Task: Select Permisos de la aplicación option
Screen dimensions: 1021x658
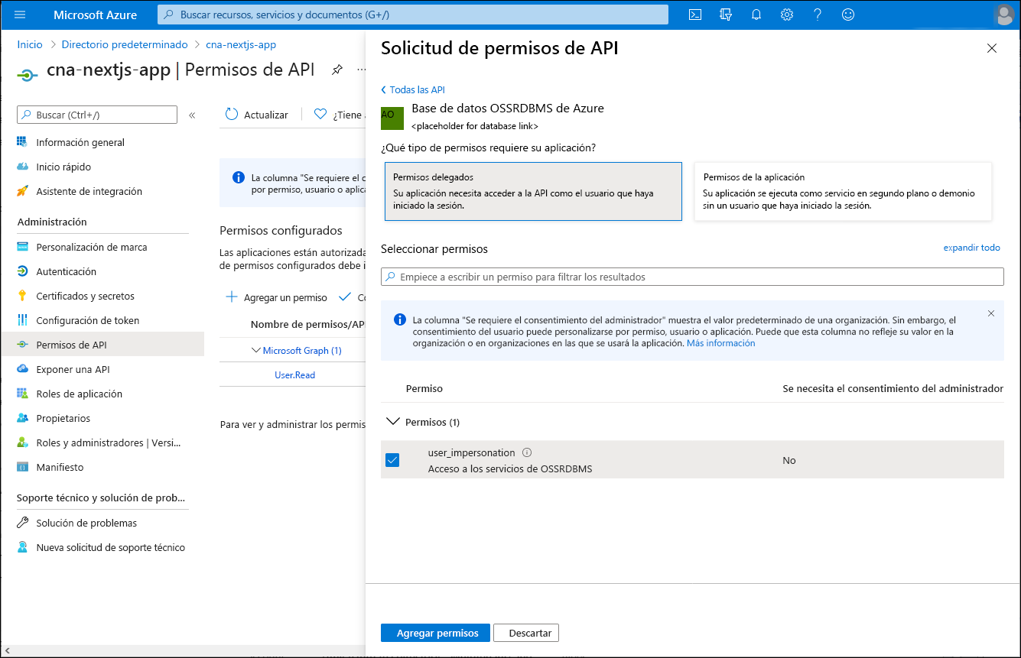Action: [843, 191]
